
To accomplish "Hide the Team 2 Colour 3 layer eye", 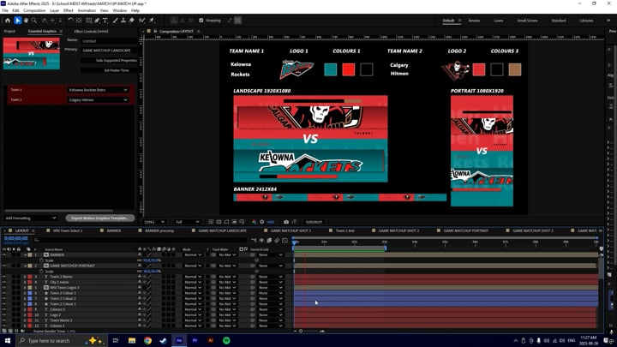I will click(x=4, y=293).
